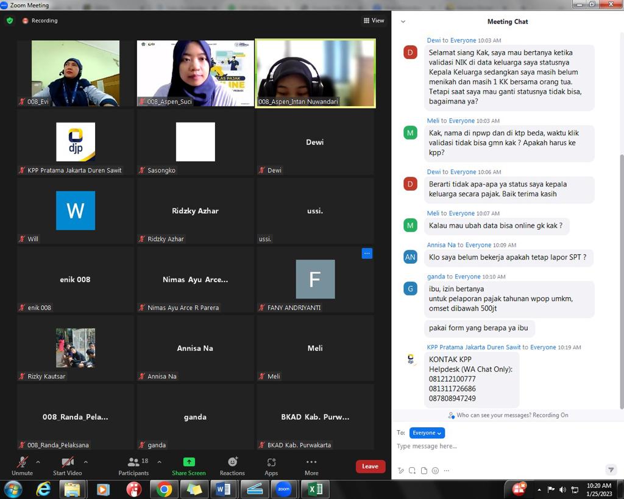Open emoji picker in chat box
Viewport: 624px width, 499px height.
click(435, 470)
